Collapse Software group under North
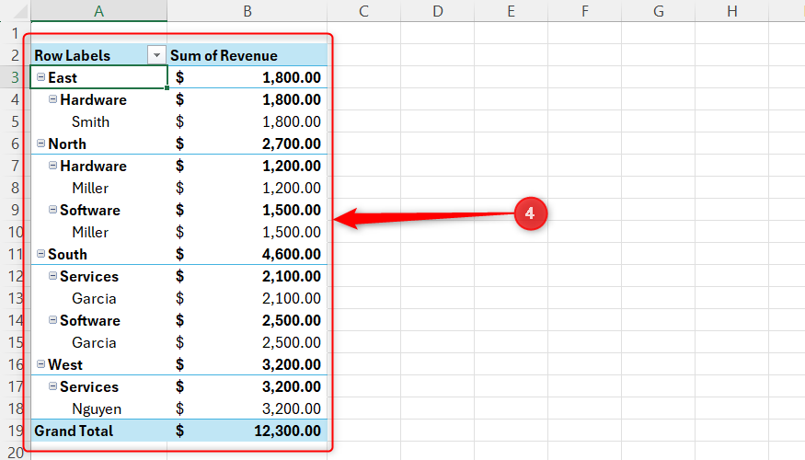This screenshot has width=805, height=460. [52, 210]
